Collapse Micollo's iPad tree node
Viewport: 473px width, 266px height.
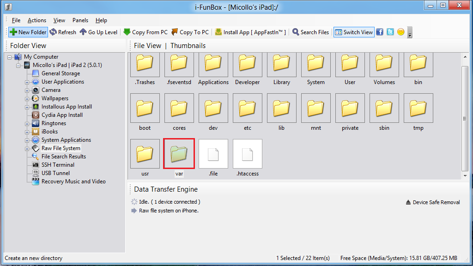point(18,66)
